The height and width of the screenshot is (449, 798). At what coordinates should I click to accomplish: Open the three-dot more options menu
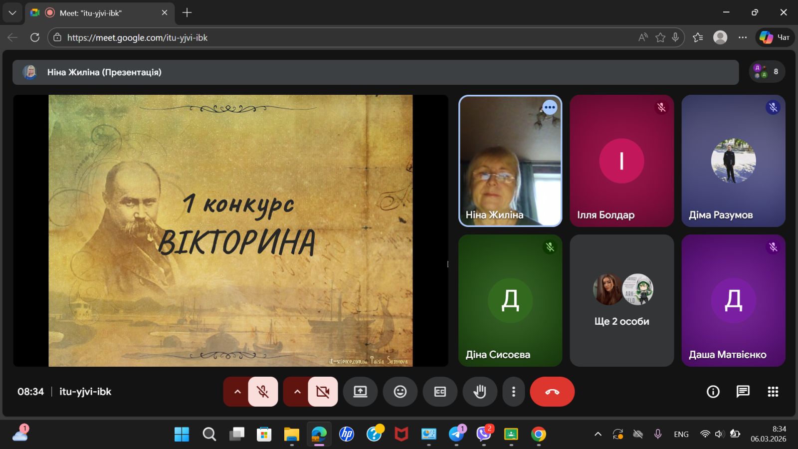pos(513,392)
